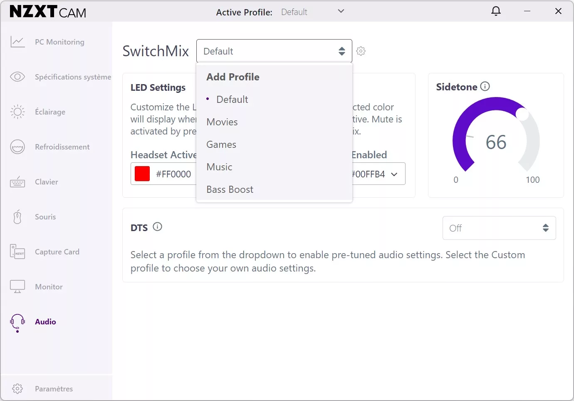
Task: Click the eye icon for Spécifications système
Action: [x=17, y=77]
